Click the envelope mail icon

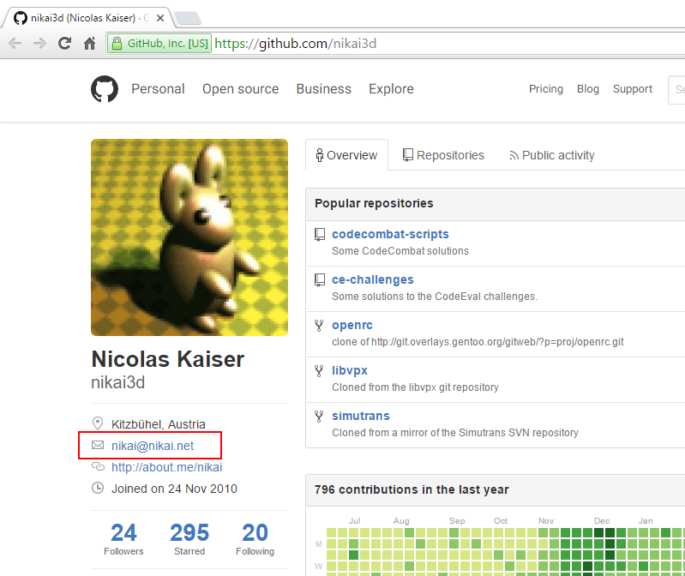tap(98, 445)
